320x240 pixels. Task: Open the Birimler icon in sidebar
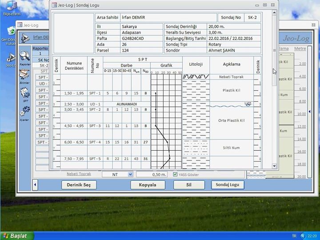click(x=24, y=75)
